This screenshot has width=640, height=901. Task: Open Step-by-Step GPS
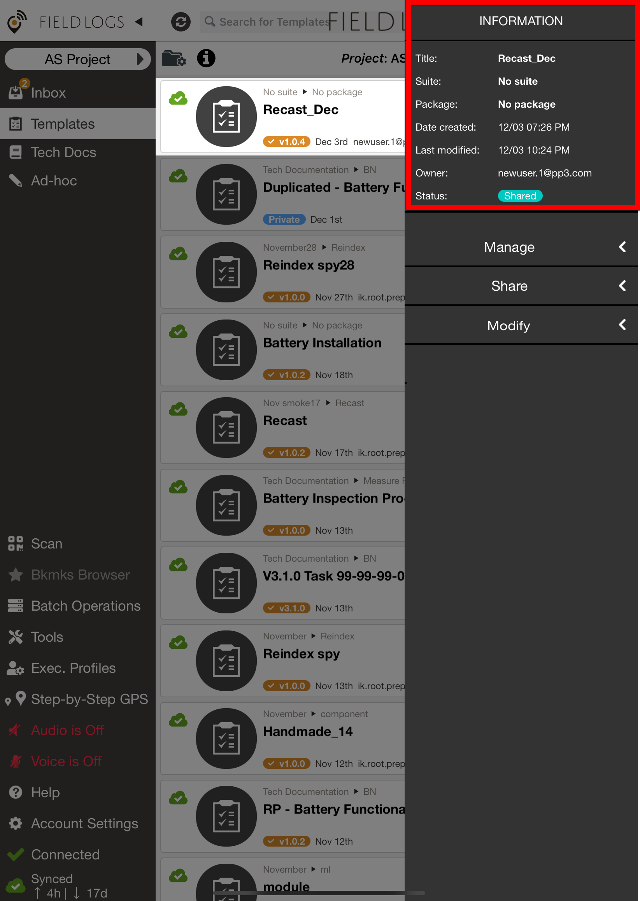click(x=89, y=699)
